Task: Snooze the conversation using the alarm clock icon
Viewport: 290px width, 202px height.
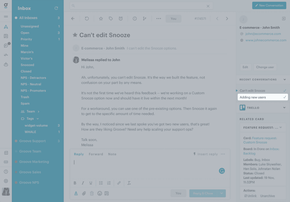Action: click(x=121, y=18)
